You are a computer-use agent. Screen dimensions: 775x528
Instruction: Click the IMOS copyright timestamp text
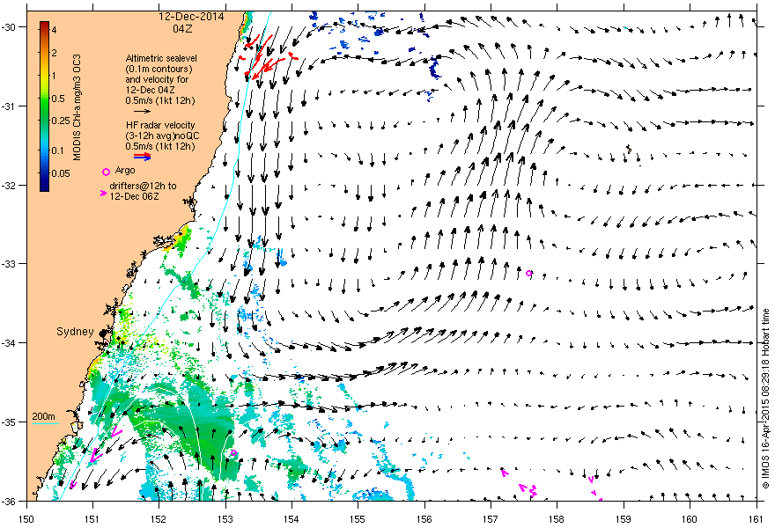(766, 400)
